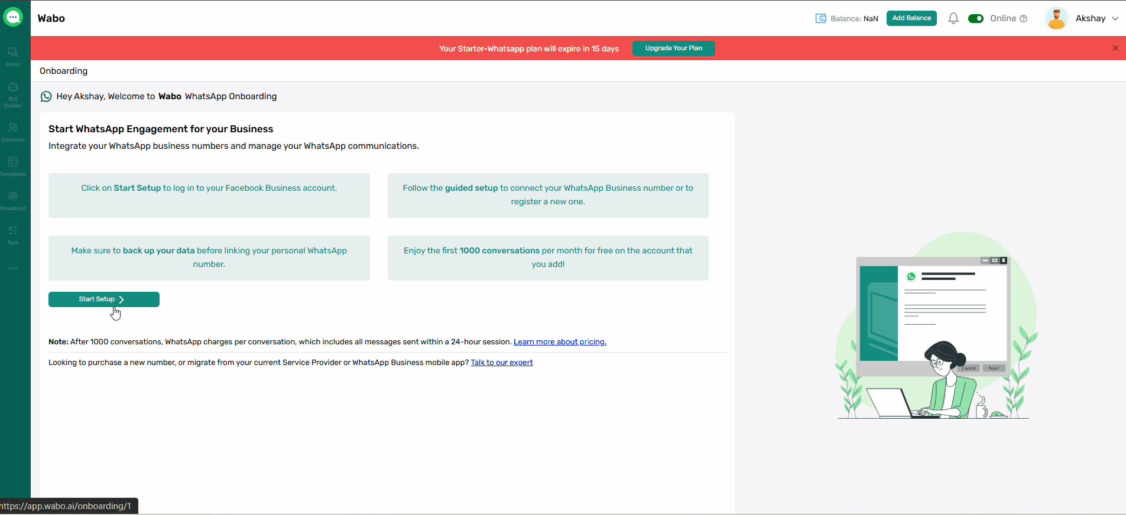Click the Wabo chat bubble logo

click(13, 17)
